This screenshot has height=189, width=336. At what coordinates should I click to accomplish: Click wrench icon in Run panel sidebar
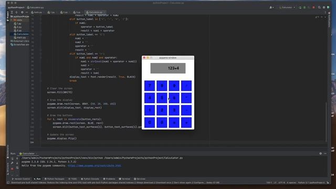tap(12, 163)
